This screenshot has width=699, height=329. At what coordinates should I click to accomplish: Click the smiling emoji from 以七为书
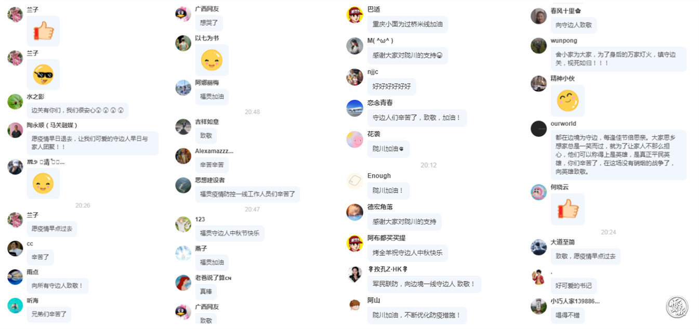[x=212, y=60]
